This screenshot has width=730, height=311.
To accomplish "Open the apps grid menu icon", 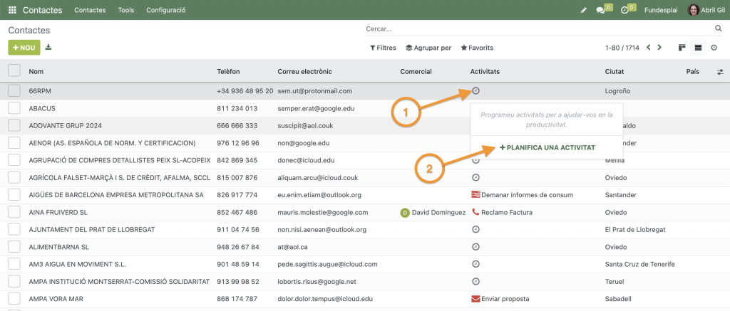I will pos(12,10).
